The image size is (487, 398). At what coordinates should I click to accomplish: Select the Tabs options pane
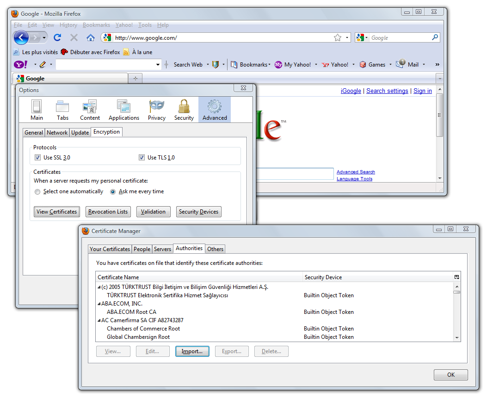coord(62,110)
